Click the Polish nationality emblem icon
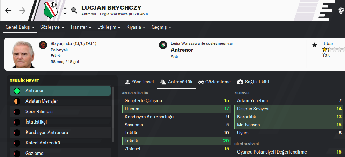Image resolution: width=345 pixels, height=157 pixels. pos(43,45)
